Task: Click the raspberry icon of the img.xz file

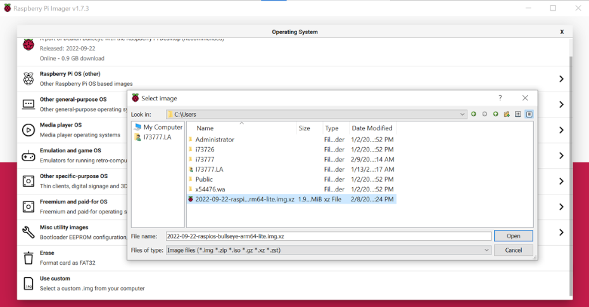Action: (191, 199)
